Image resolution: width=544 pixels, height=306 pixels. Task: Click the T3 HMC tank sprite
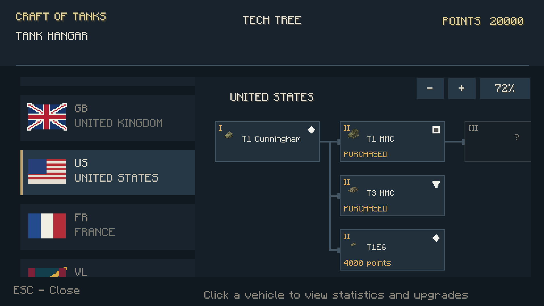(353, 189)
